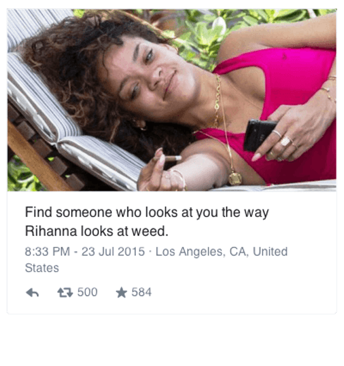Click the reply arrow icon

32,293
